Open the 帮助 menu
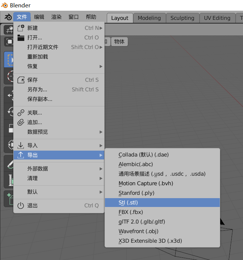The image size is (243, 260). [91, 17]
